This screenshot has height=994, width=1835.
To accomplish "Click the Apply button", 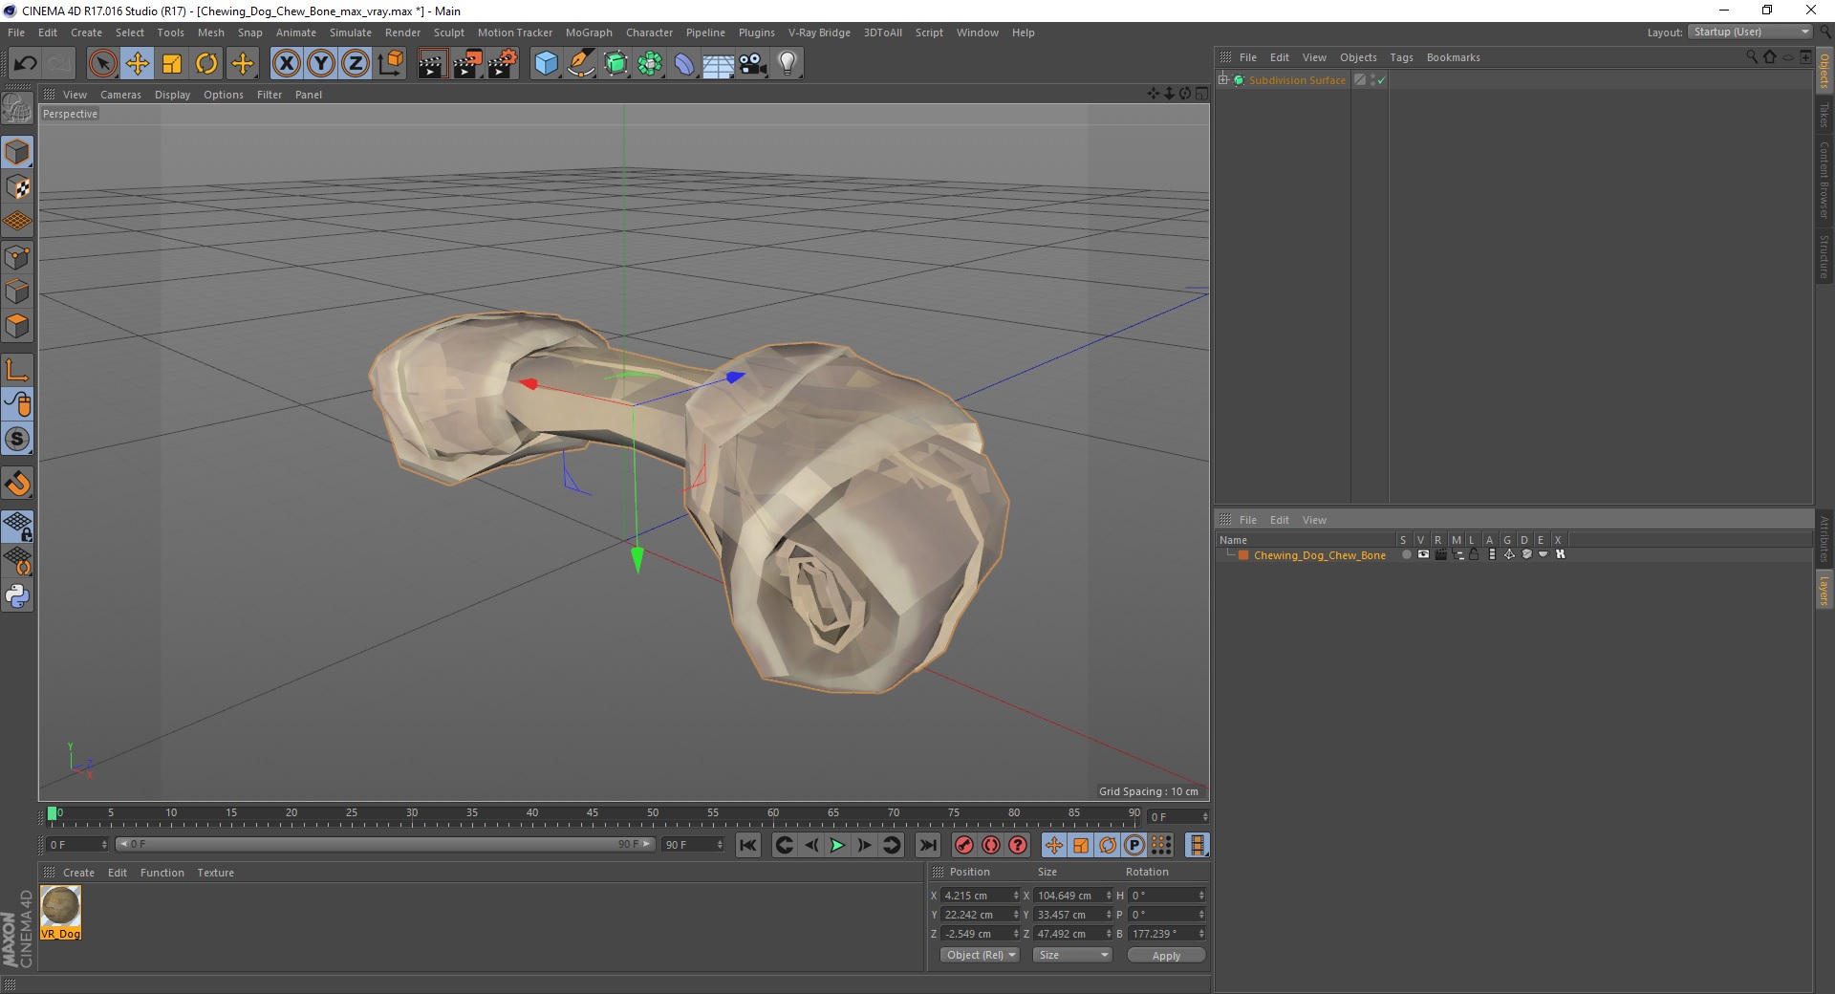I will (x=1166, y=956).
